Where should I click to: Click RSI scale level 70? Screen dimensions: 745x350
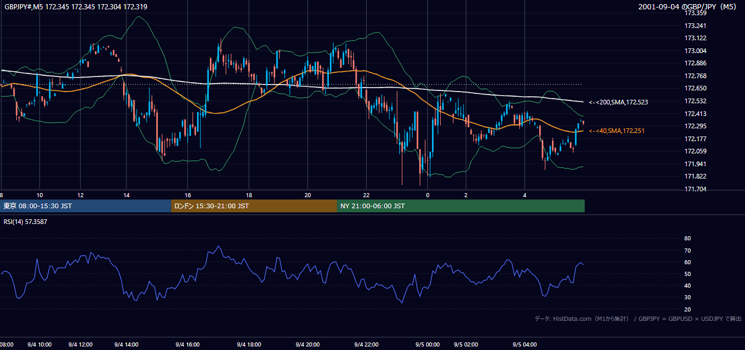click(687, 250)
